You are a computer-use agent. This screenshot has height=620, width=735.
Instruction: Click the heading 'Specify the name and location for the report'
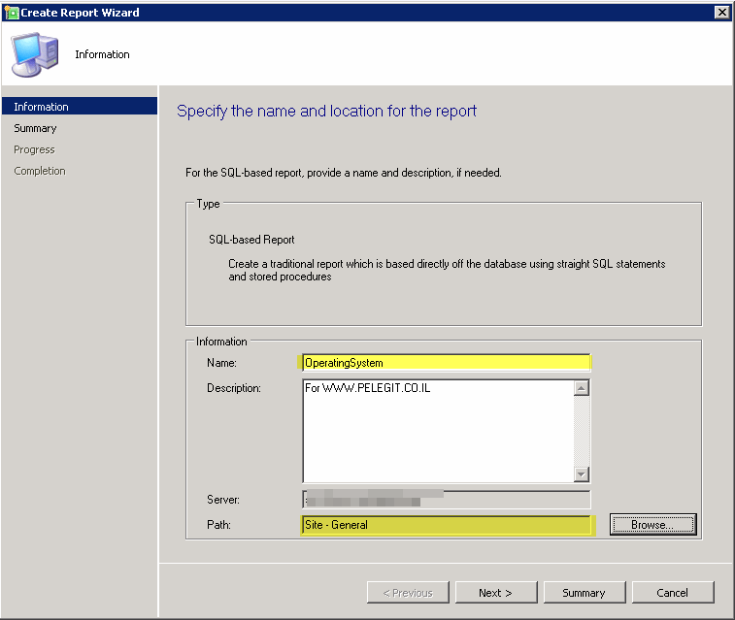(326, 111)
